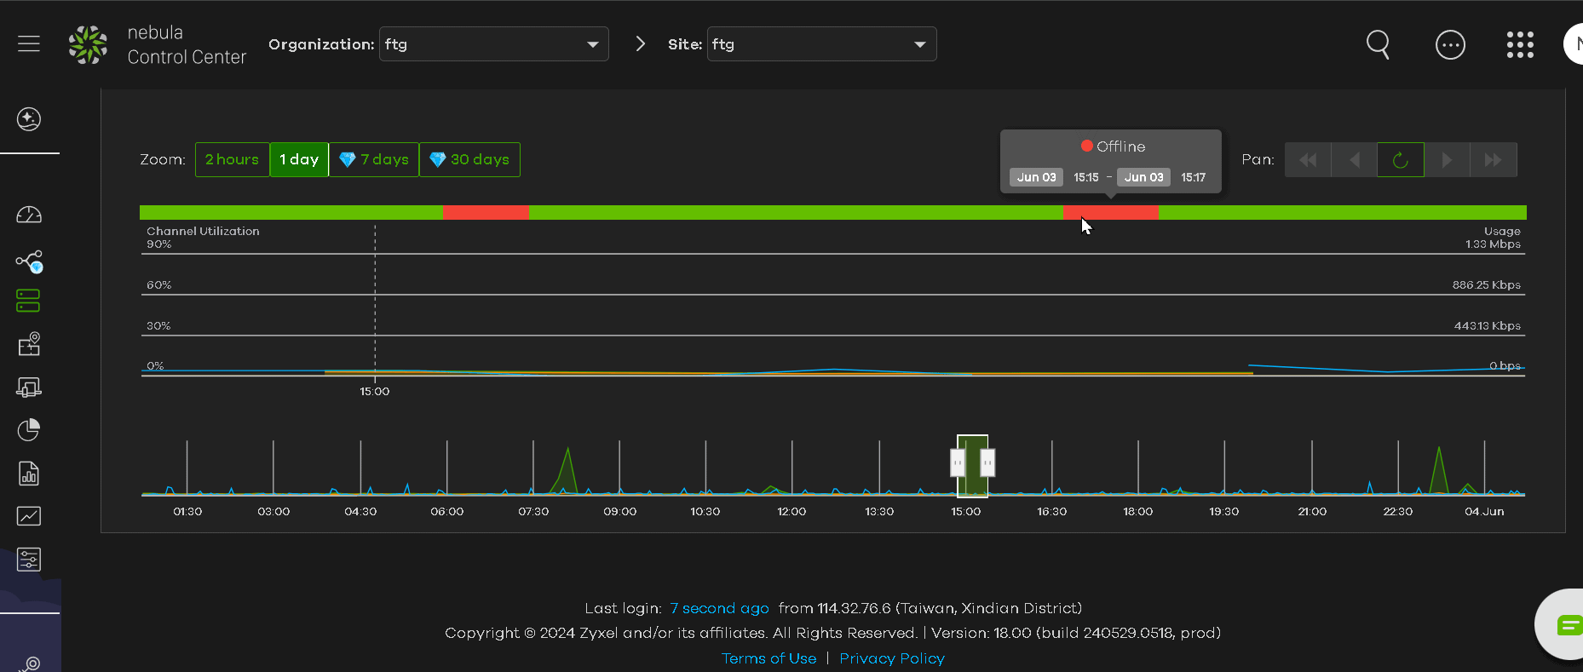Set zoom to 2 hours
Image resolution: width=1583 pixels, height=672 pixels.
tap(232, 159)
